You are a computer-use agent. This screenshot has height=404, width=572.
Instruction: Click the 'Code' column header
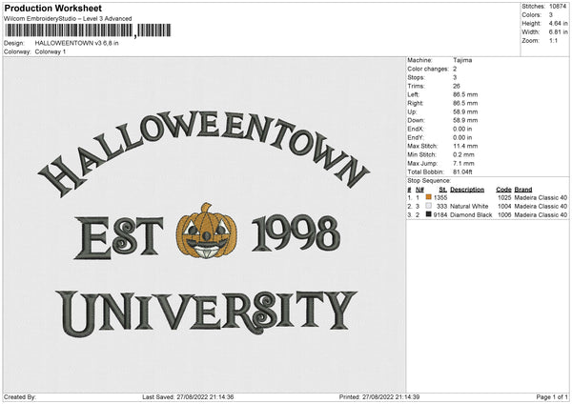point(503,190)
